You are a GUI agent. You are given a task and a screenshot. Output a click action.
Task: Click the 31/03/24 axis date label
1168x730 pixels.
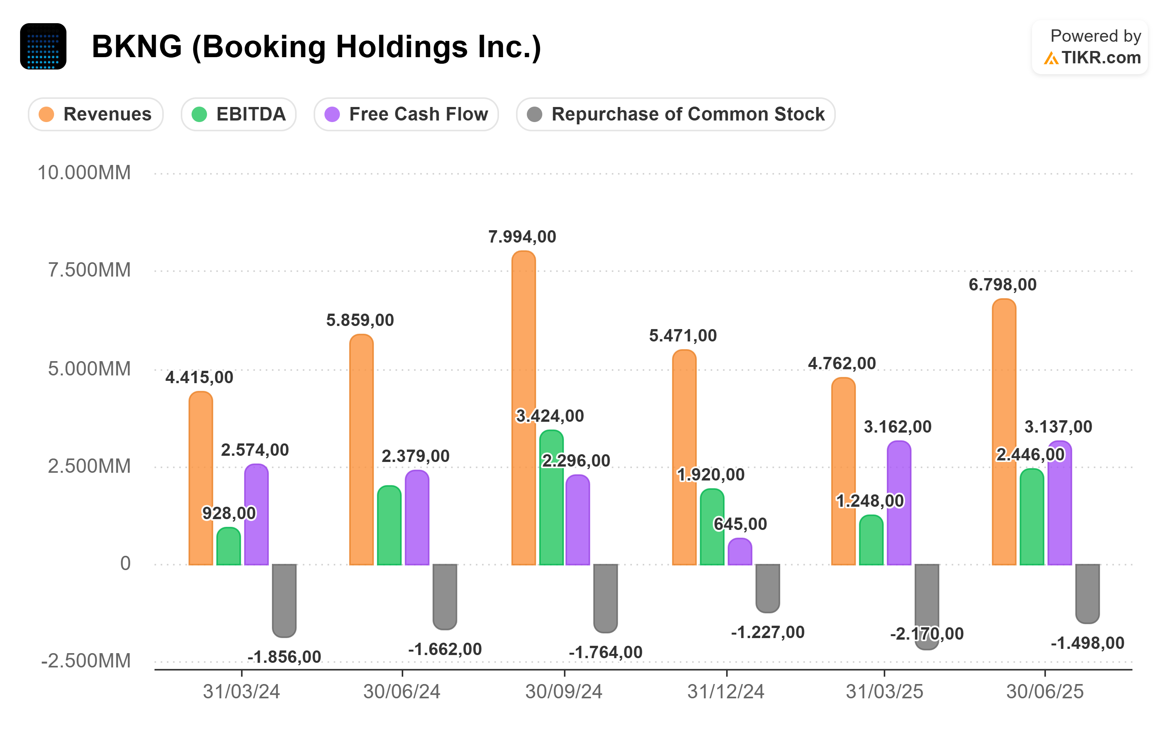[241, 691]
